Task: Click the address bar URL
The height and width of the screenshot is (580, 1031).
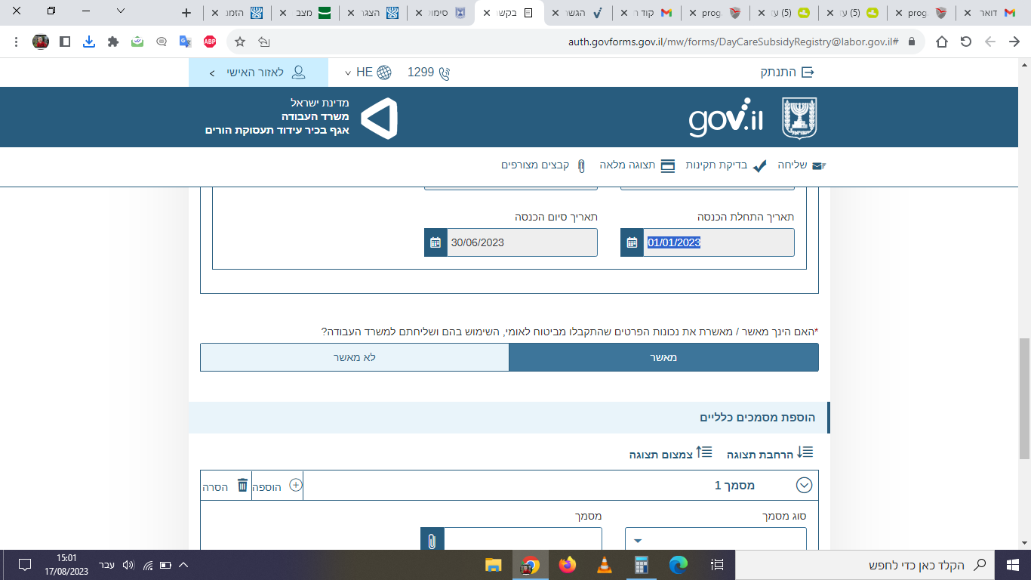Action: 733,42
